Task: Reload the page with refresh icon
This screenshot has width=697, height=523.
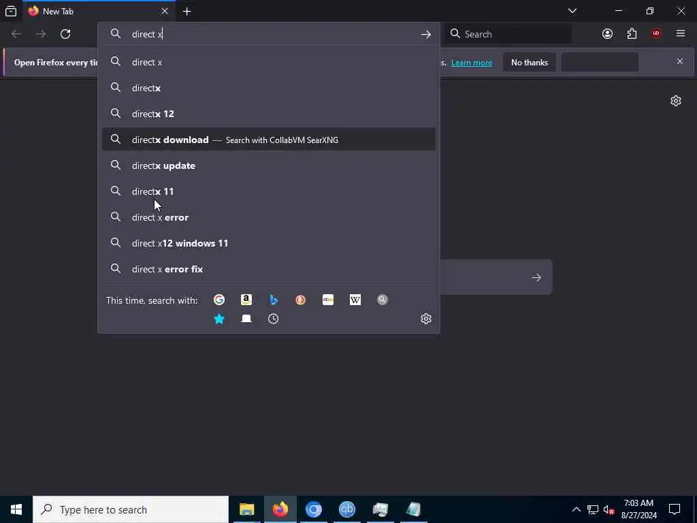Action: tap(65, 34)
